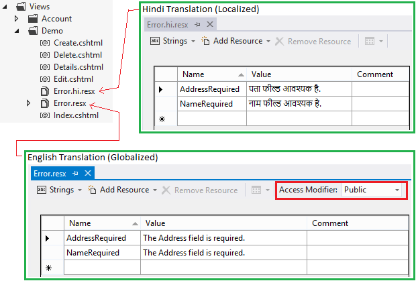Open Edit.cshtml file

(x=73, y=79)
